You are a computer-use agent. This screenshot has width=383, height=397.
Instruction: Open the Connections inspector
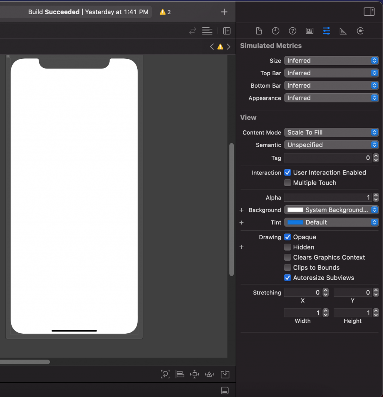[360, 31]
